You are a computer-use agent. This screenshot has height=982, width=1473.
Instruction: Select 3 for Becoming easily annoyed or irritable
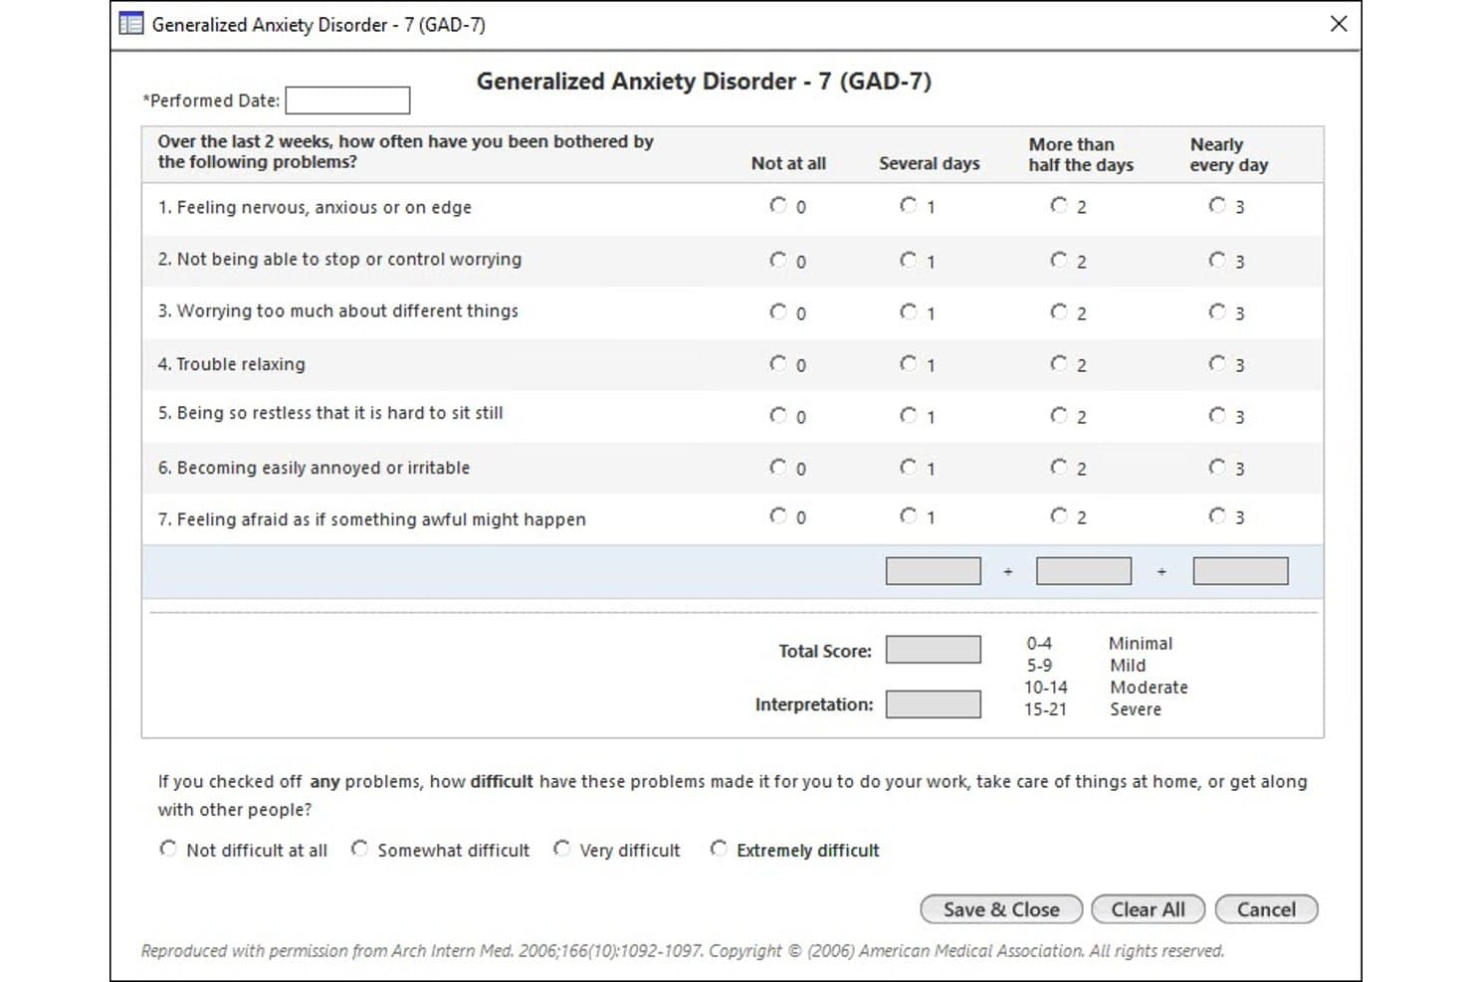coord(1216,467)
